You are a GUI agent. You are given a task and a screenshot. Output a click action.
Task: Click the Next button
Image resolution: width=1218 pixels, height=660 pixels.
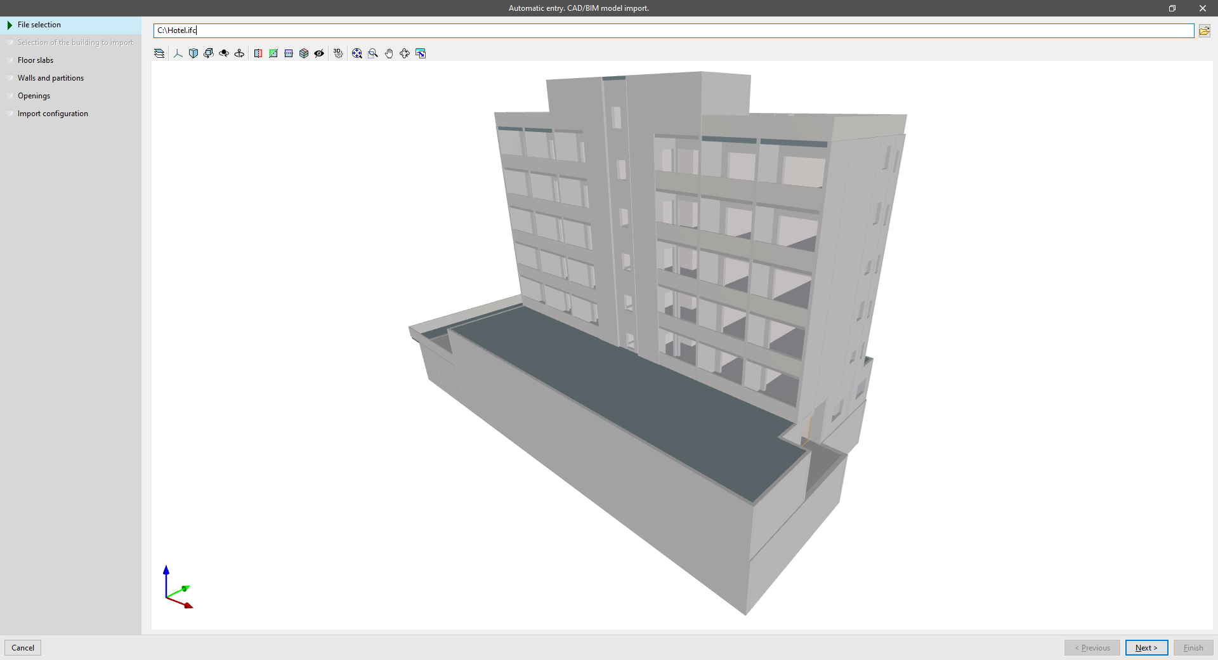point(1146,648)
